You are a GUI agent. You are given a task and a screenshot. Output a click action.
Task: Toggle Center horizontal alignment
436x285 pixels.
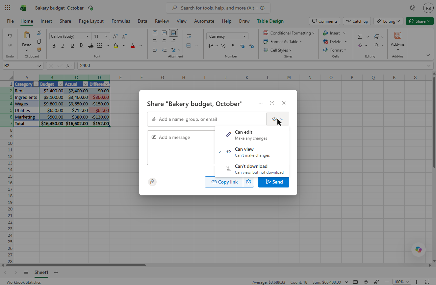tap(164, 41)
